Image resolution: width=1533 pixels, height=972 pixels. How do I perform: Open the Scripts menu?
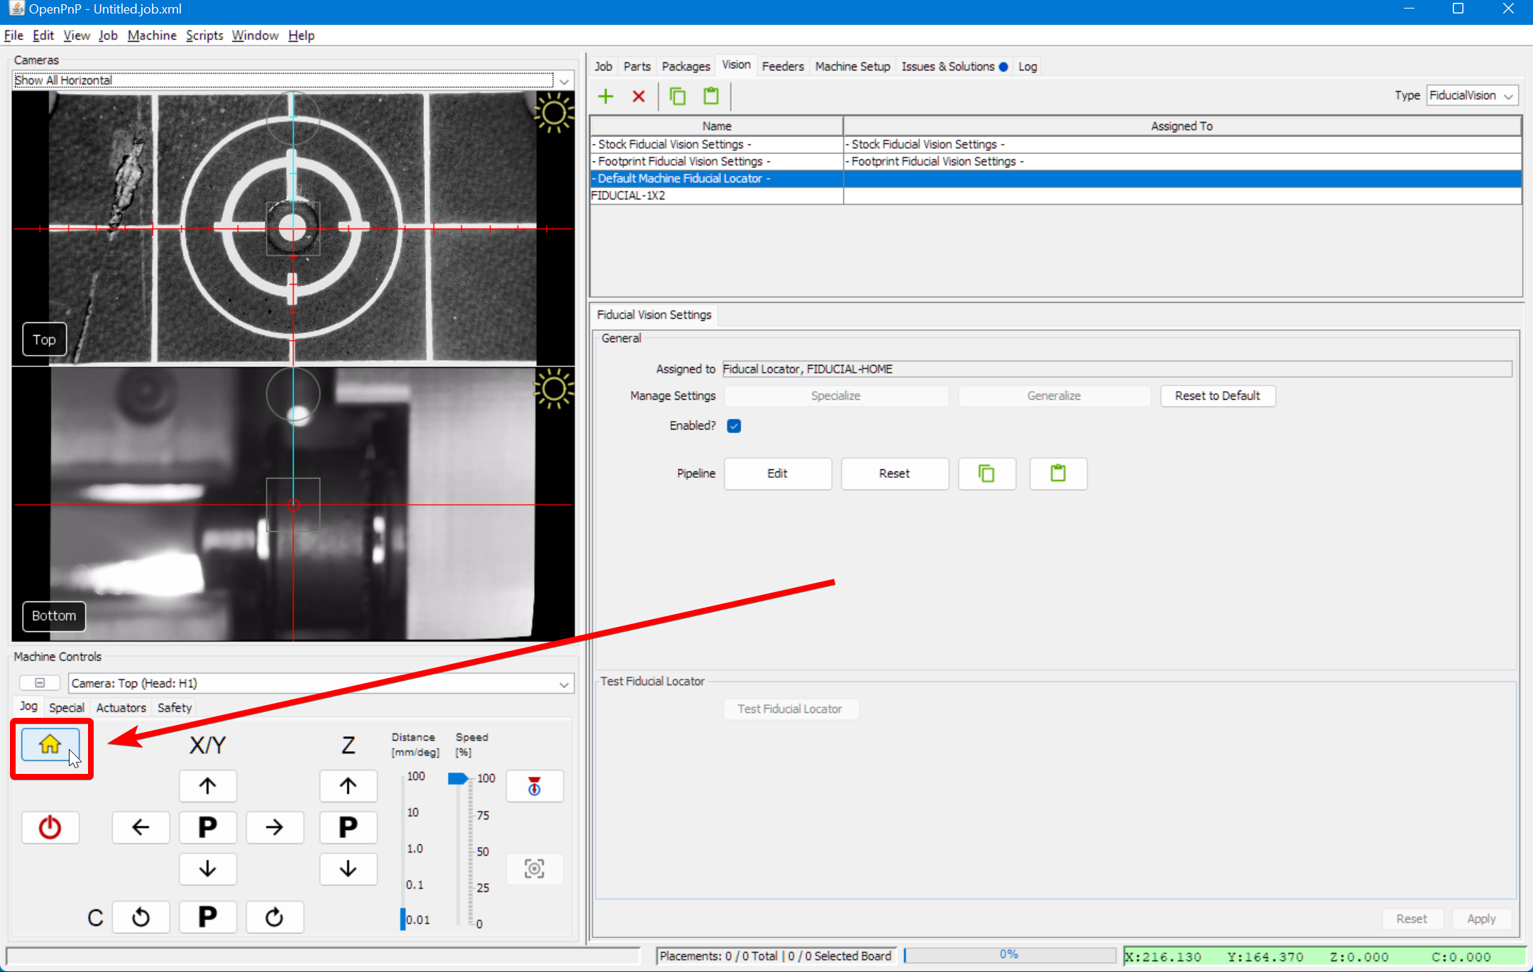[x=204, y=36]
